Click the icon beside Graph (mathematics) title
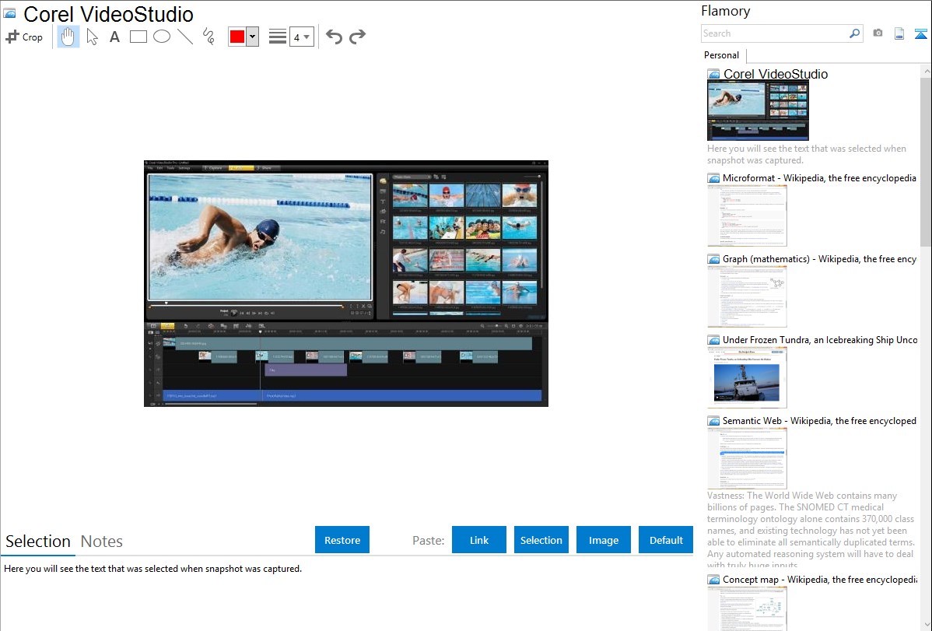 713,259
